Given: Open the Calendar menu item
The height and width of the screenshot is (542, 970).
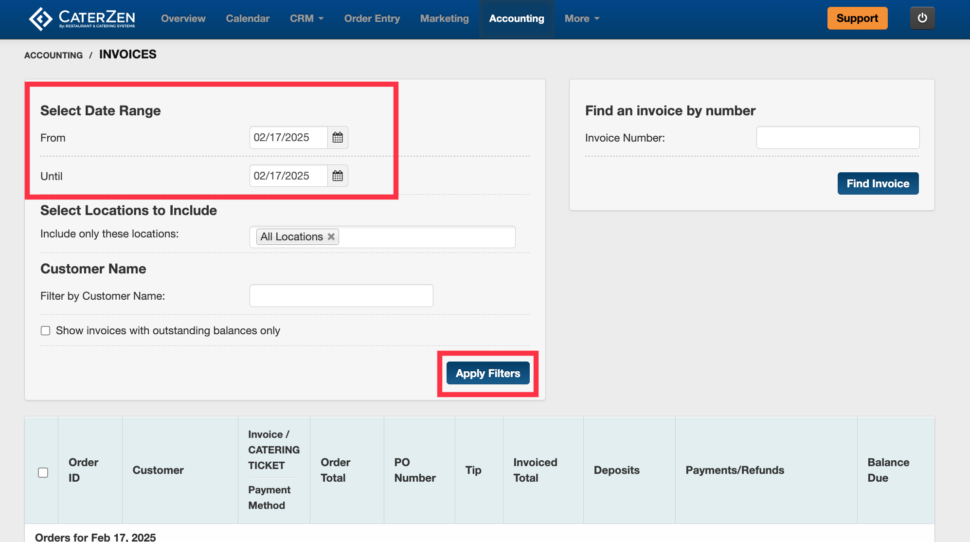Looking at the screenshot, I should pos(248,18).
